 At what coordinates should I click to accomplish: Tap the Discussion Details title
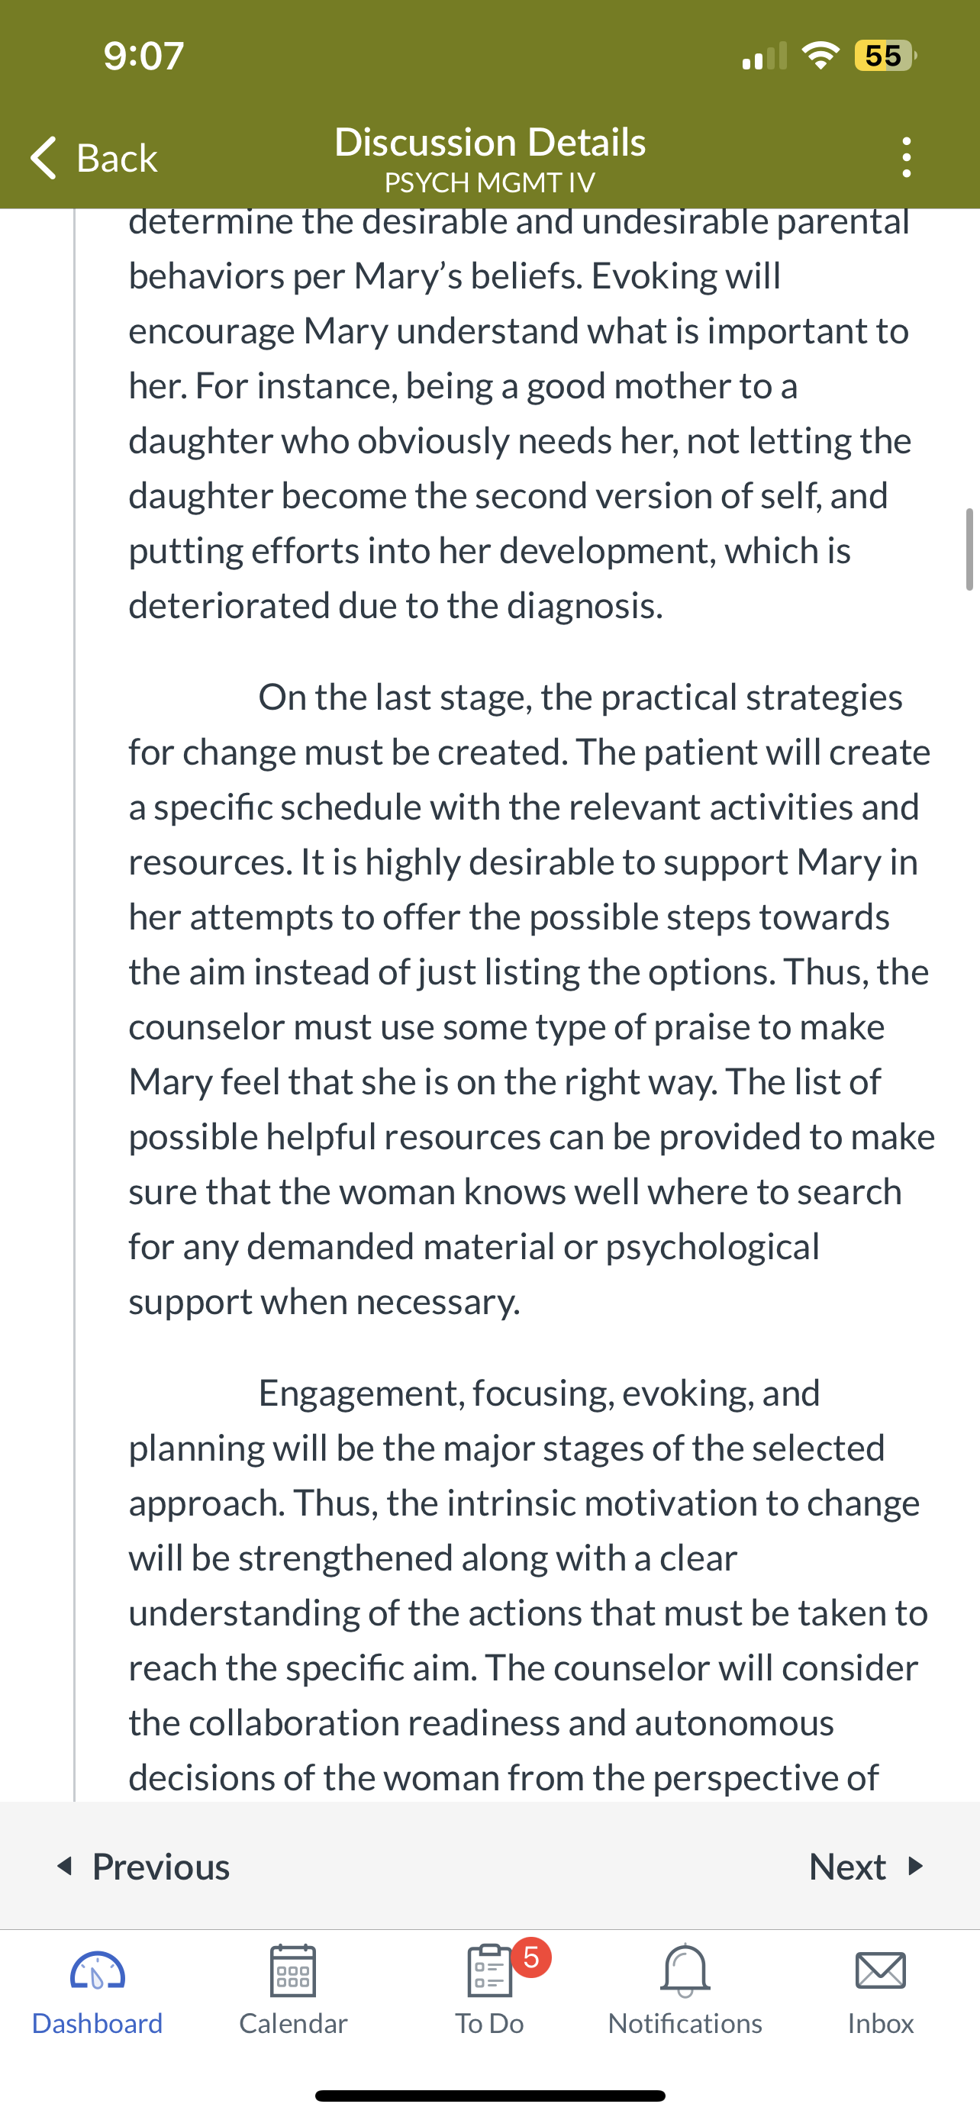[489, 141]
